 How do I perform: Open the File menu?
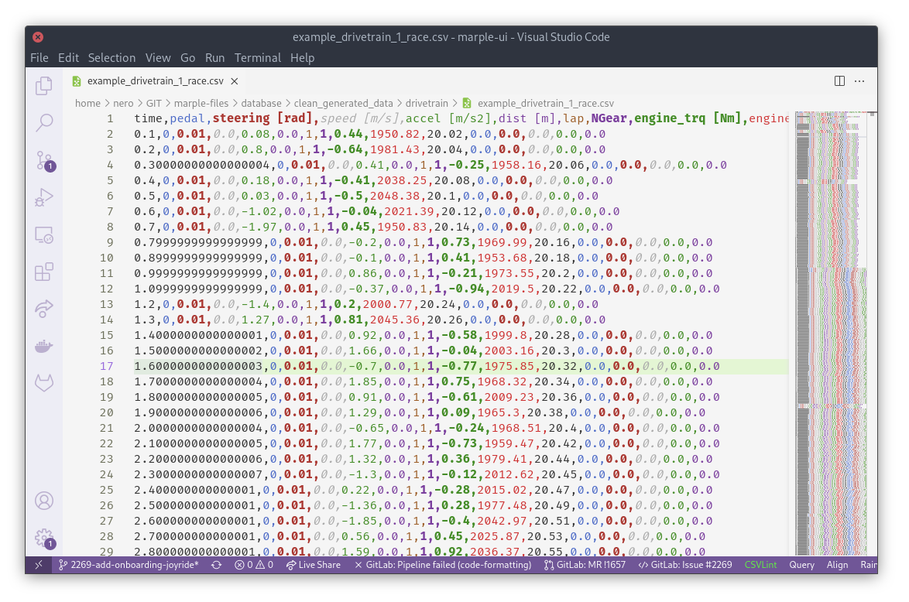pos(39,58)
